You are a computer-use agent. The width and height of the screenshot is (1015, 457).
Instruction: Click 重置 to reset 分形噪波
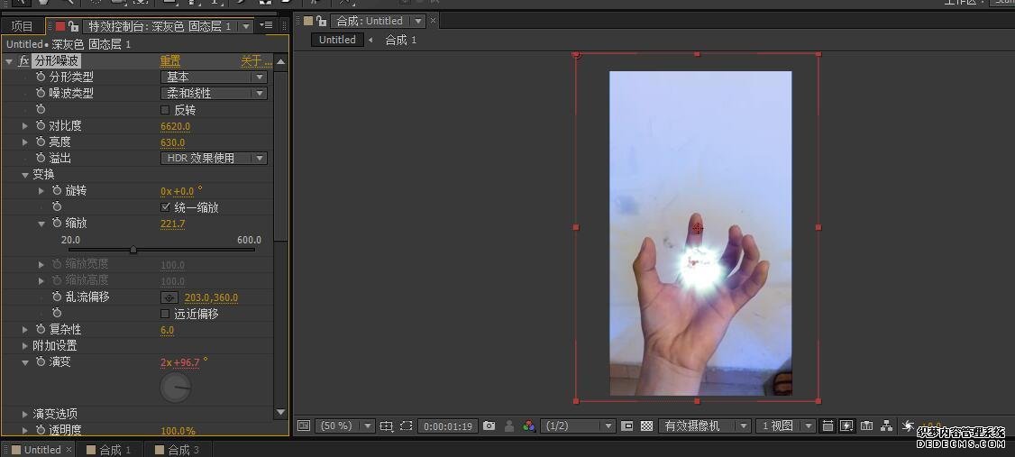pos(170,61)
